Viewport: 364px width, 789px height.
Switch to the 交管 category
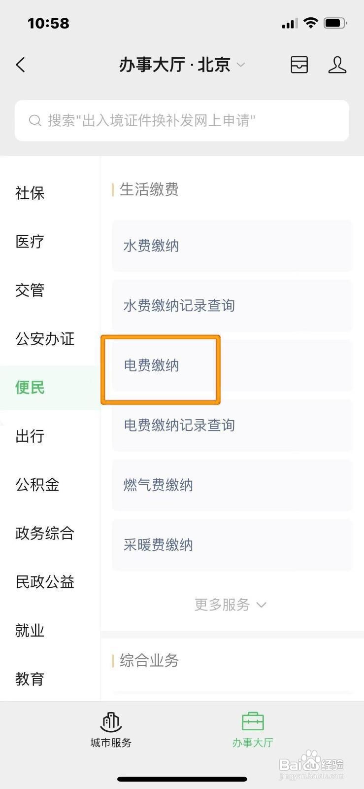point(30,290)
